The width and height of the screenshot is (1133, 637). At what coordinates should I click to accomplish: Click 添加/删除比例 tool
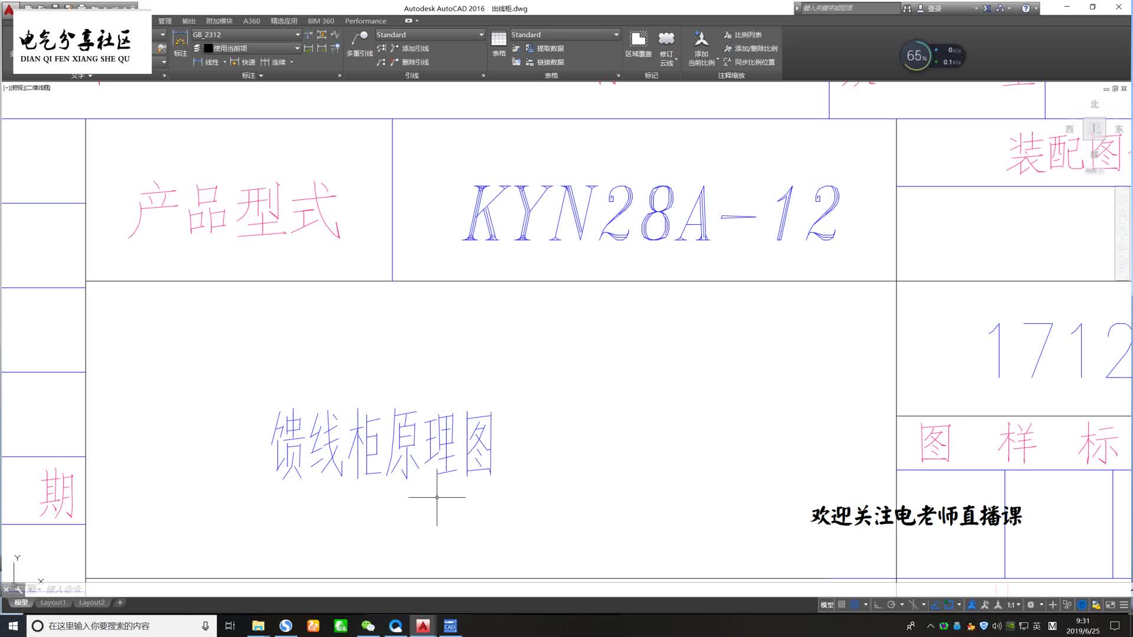tap(751, 48)
